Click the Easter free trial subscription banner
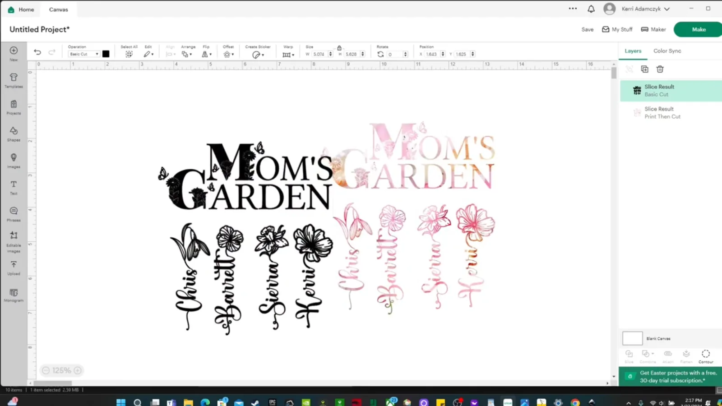Image resolution: width=722 pixels, height=406 pixels. pyautogui.click(x=670, y=376)
